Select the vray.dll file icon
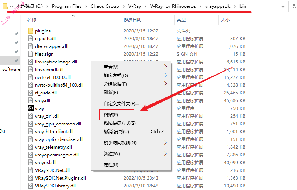Screen dimensions: 297x190 (31, 101)
